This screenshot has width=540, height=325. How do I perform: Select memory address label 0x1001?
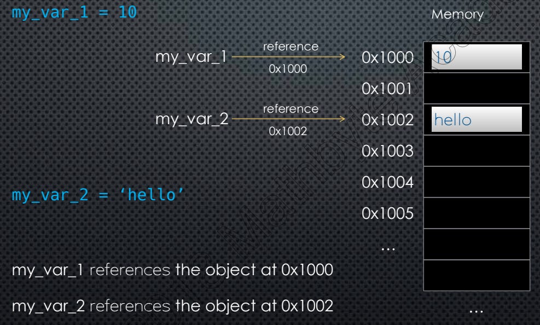386,89
